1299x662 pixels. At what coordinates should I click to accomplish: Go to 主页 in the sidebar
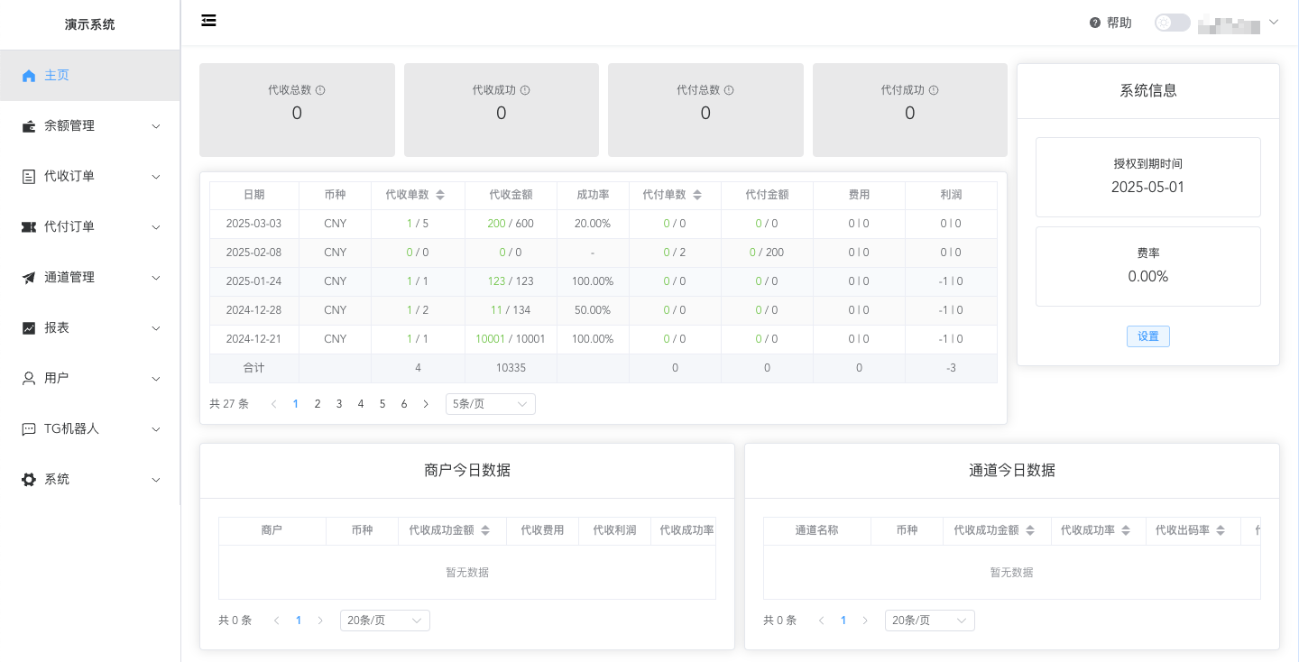pyautogui.click(x=57, y=76)
